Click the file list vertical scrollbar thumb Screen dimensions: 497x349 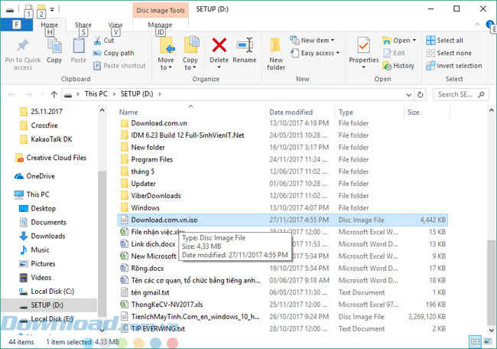coord(491,282)
